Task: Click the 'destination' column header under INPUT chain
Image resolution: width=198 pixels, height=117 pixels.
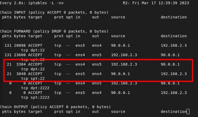Action: click(174, 17)
